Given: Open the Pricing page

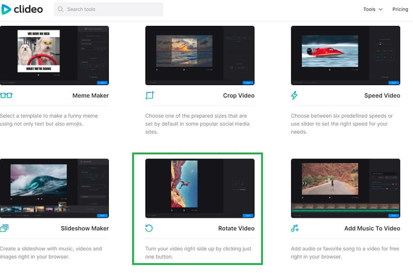Looking at the screenshot, I should pos(400,9).
